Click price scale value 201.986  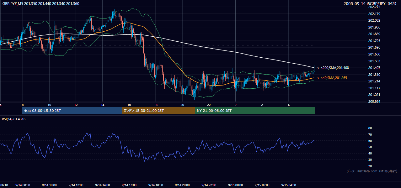(374, 27)
